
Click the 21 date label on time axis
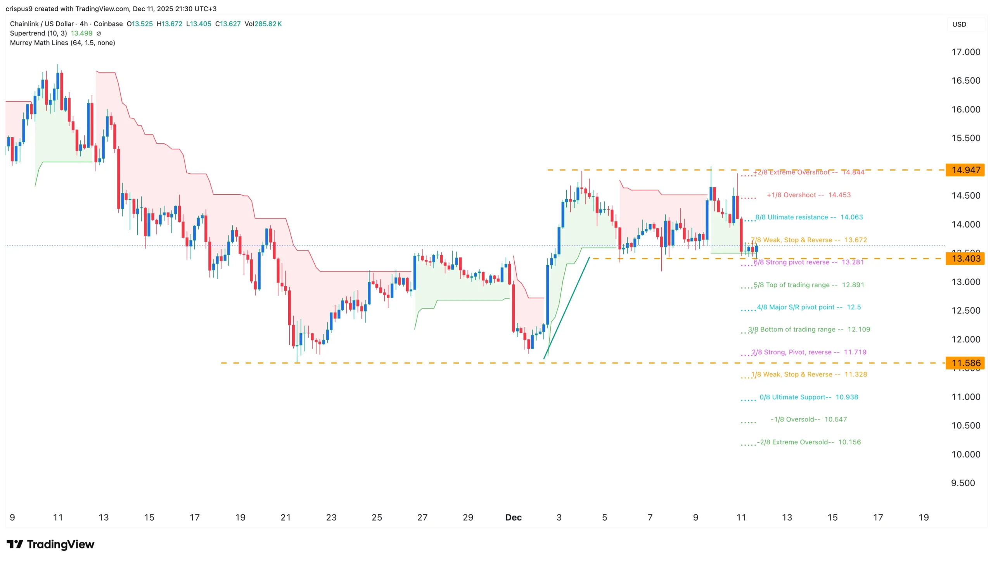[285, 518]
